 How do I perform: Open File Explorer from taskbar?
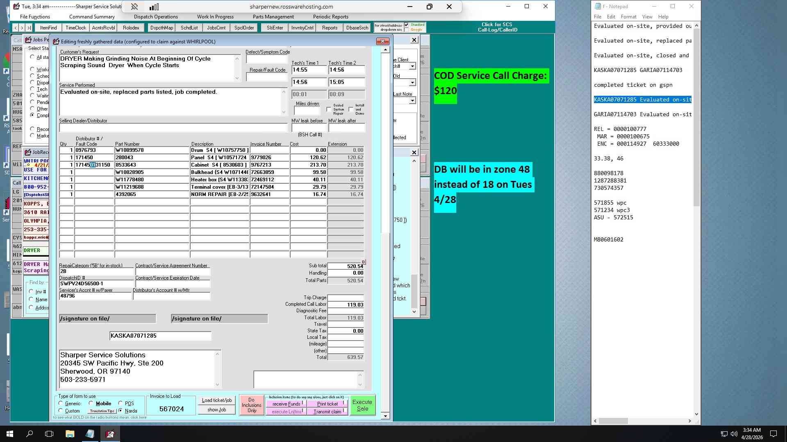[70, 433]
